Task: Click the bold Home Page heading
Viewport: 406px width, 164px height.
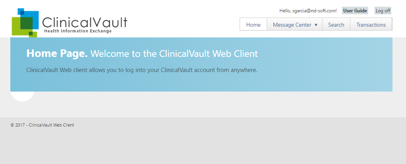Action: click(57, 53)
